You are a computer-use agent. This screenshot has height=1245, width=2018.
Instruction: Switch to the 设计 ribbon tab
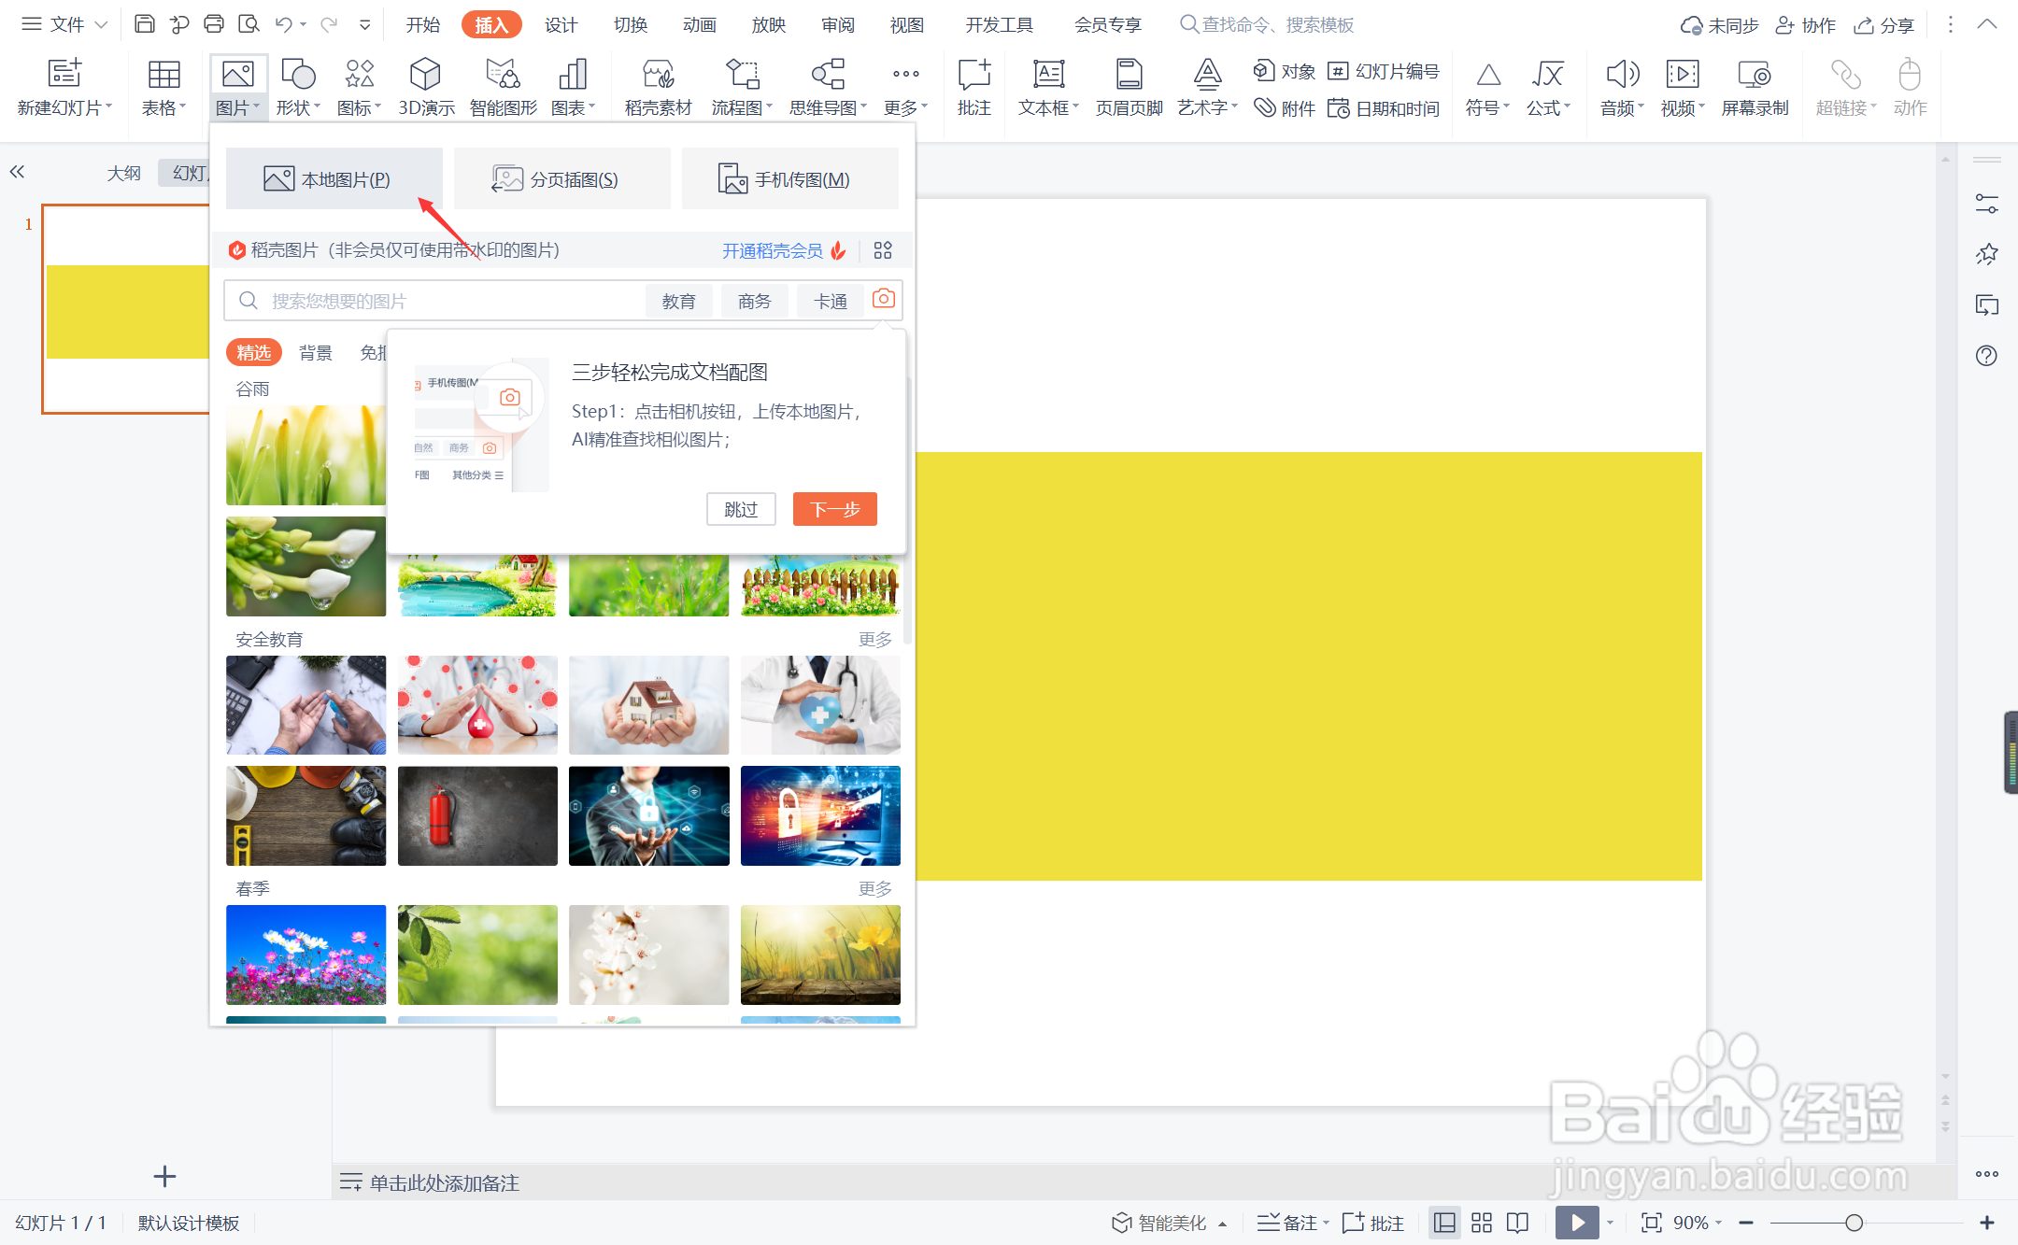pos(561,25)
